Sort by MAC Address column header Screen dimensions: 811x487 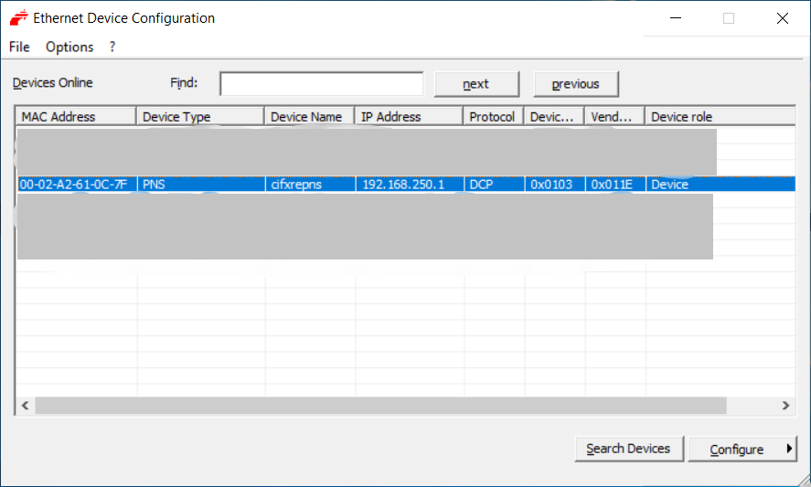[x=76, y=117]
